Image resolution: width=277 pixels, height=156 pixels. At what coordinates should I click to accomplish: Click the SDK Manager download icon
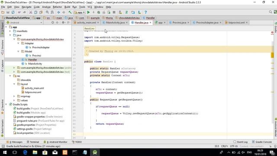click(x=139, y=12)
